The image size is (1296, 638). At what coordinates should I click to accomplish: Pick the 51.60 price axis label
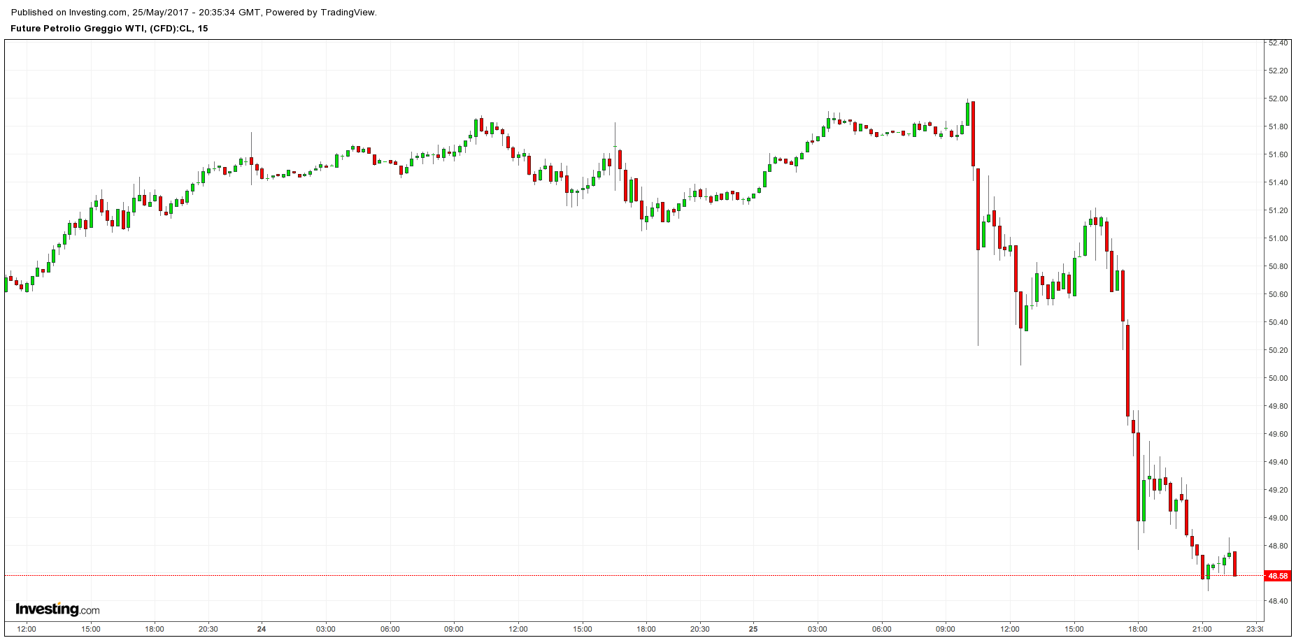[1278, 155]
